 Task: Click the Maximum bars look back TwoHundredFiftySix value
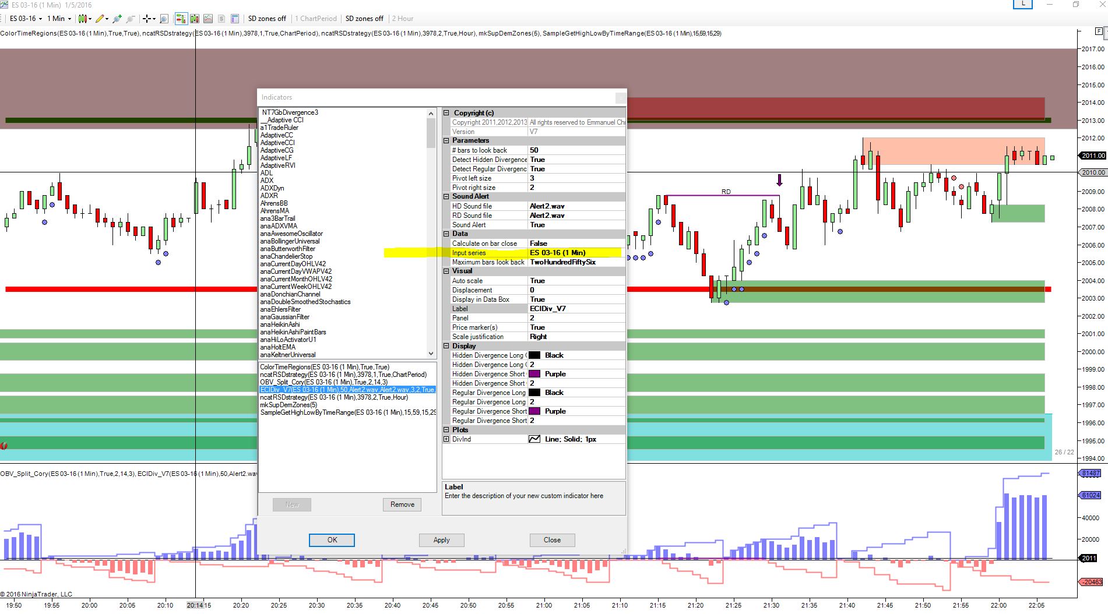pos(576,262)
